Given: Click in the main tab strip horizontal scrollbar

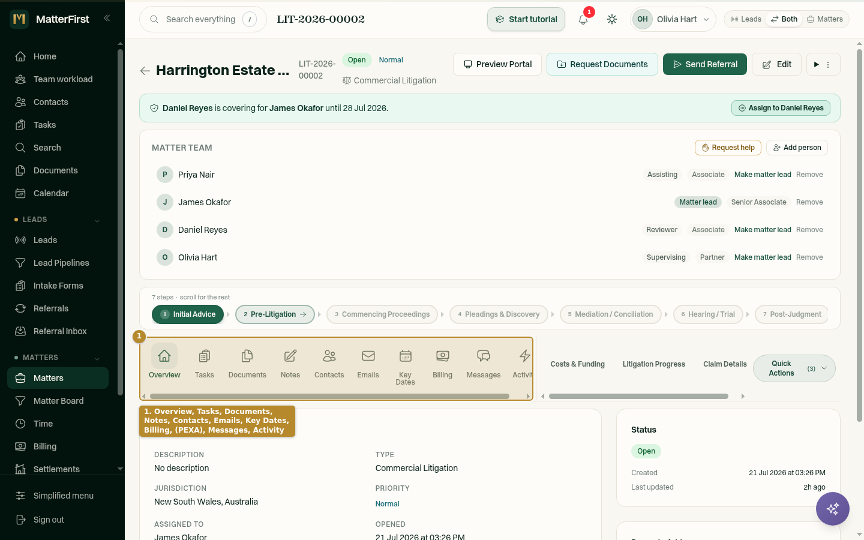Looking at the screenshot, I should 329,396.
